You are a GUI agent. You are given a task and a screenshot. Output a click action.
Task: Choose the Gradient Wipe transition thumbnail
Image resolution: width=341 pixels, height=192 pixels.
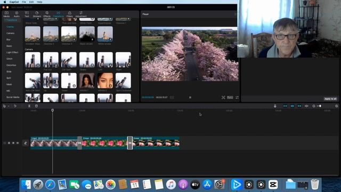(33, 34)
